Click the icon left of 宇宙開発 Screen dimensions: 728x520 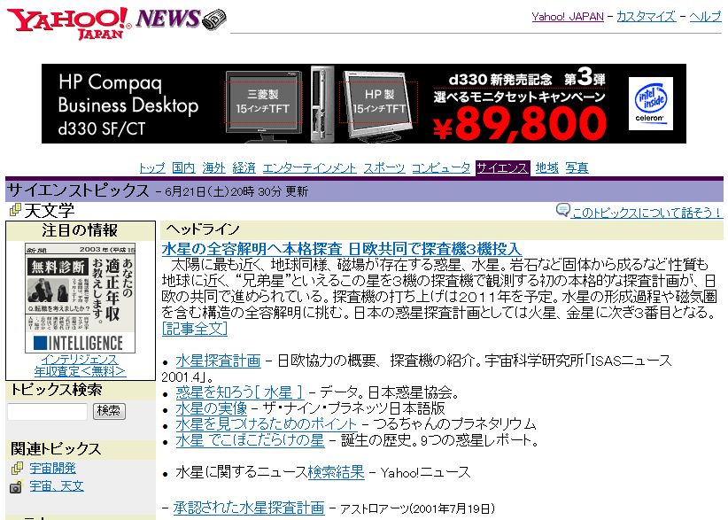(15, 469)
